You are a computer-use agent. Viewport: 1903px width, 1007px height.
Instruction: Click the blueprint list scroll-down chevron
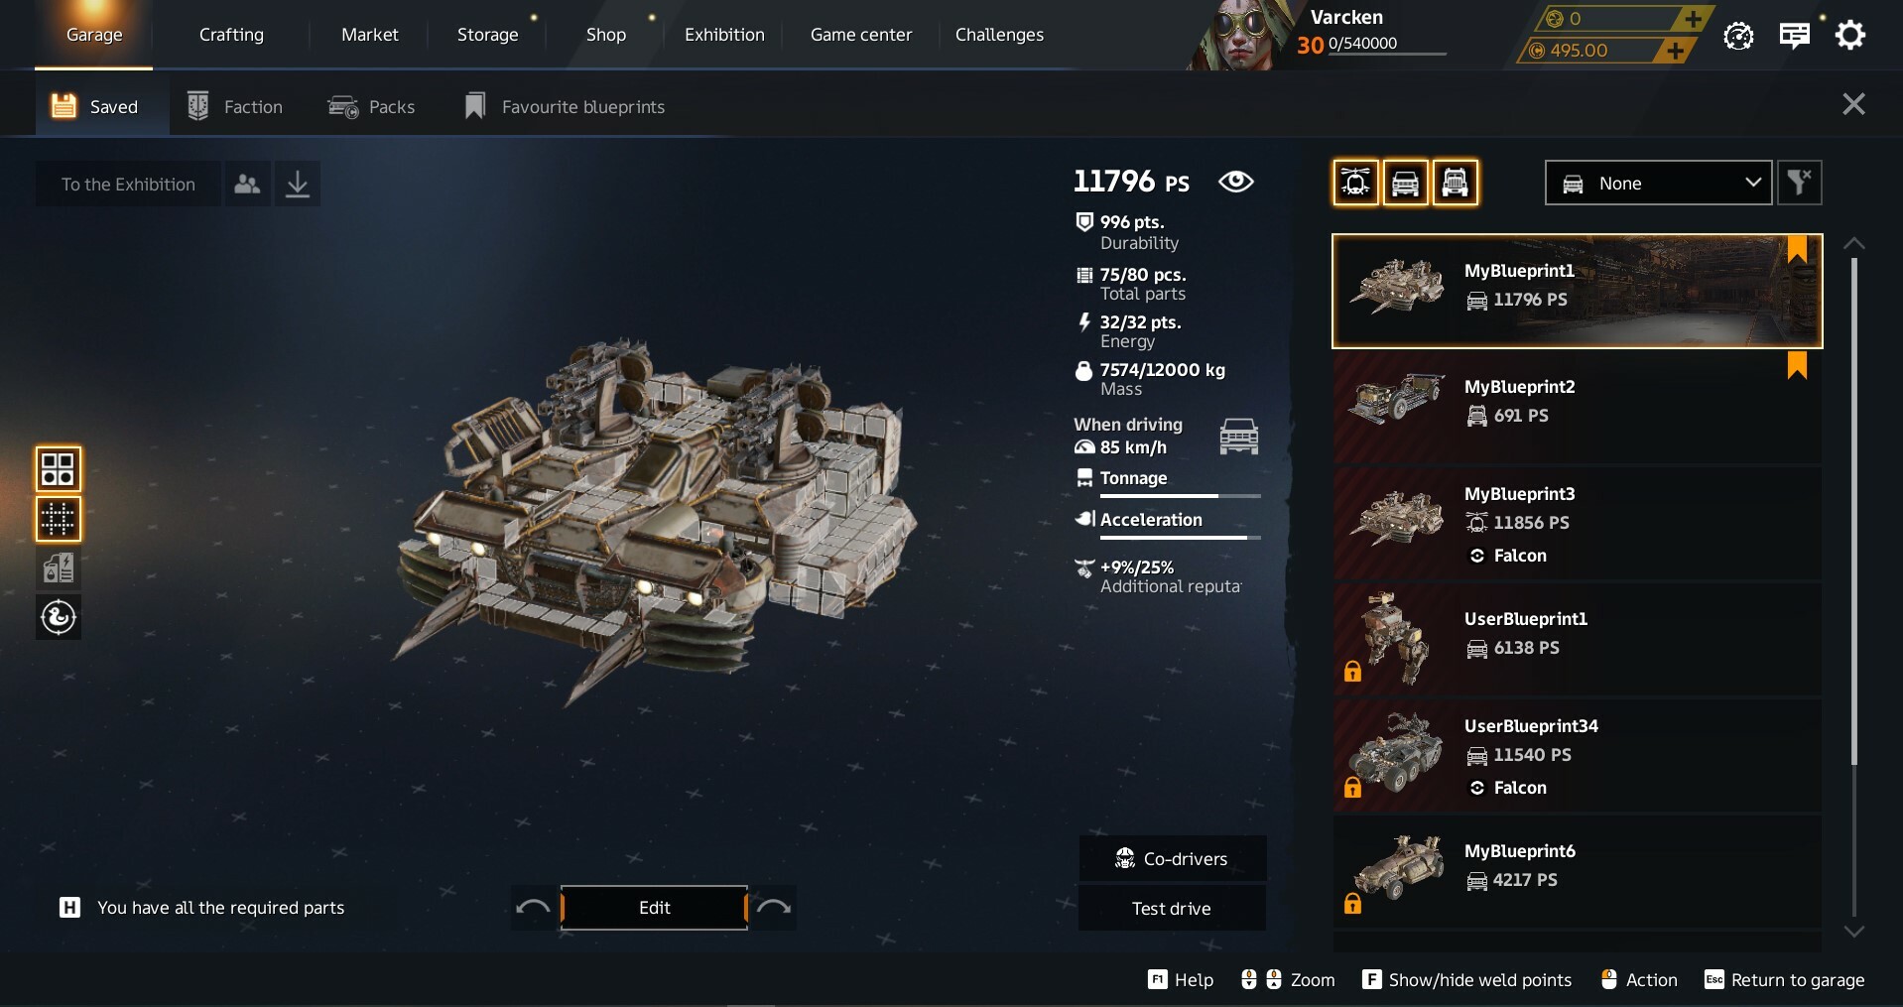pos(1853,932)
